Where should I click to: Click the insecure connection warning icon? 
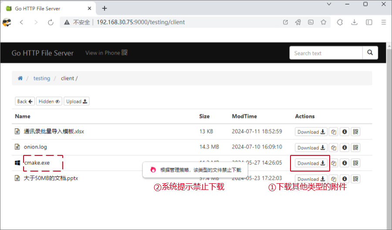pyautogui.click(x=67, y=22)
